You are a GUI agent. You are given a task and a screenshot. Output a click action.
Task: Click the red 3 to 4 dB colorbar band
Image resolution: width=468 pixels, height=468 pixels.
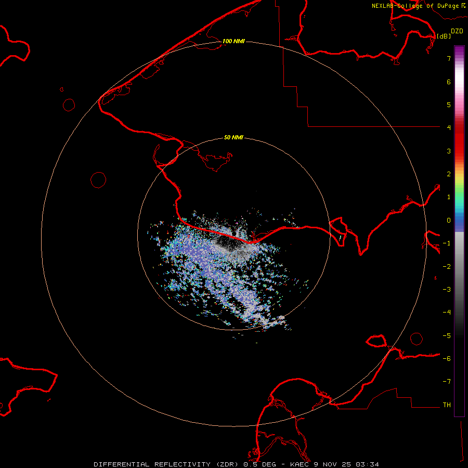459,139
